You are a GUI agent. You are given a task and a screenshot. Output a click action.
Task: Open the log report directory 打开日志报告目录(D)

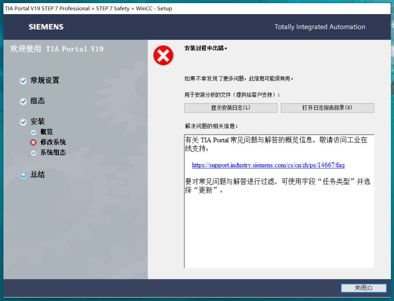(327, 108)
